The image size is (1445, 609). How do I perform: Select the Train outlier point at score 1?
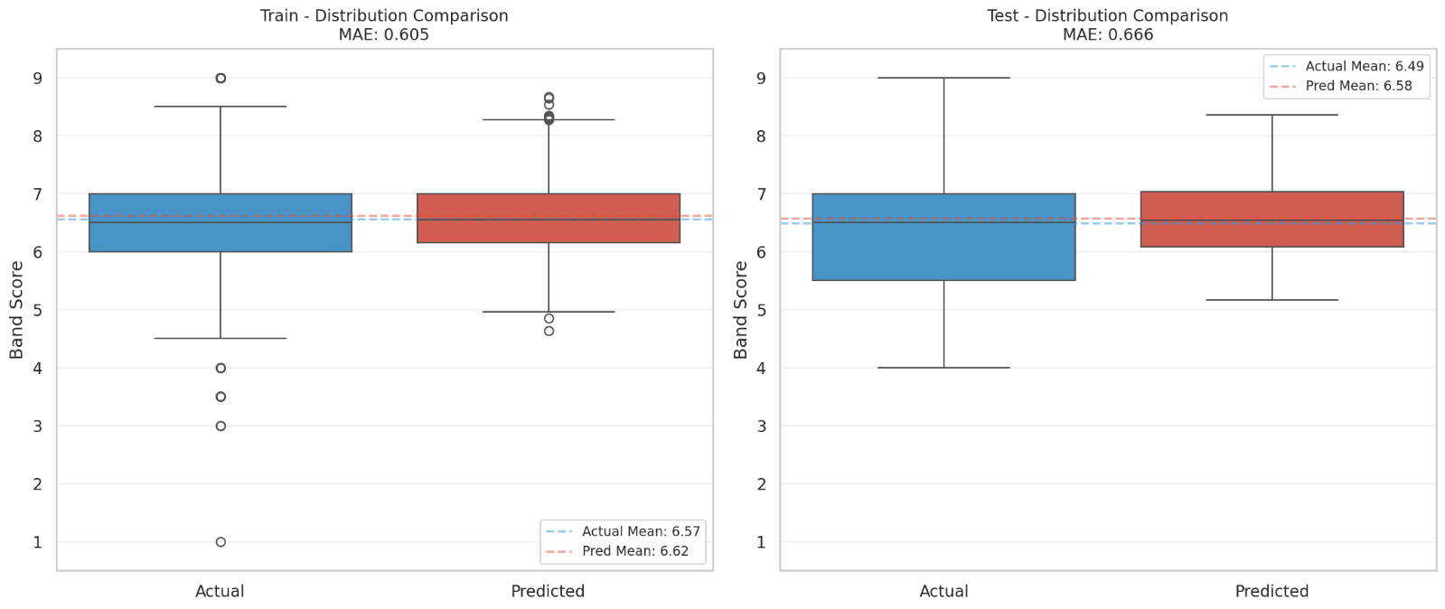tap(221, 542)
